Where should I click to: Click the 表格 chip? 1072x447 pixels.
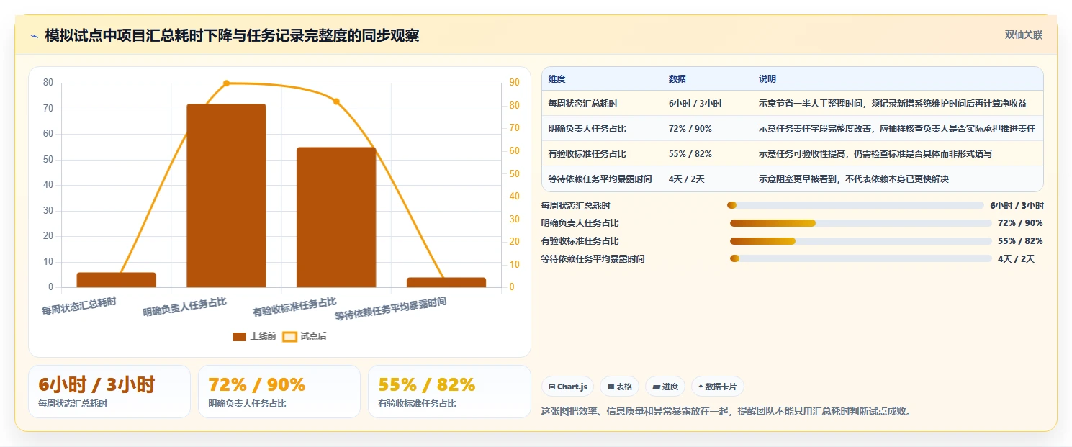(619, 387)
